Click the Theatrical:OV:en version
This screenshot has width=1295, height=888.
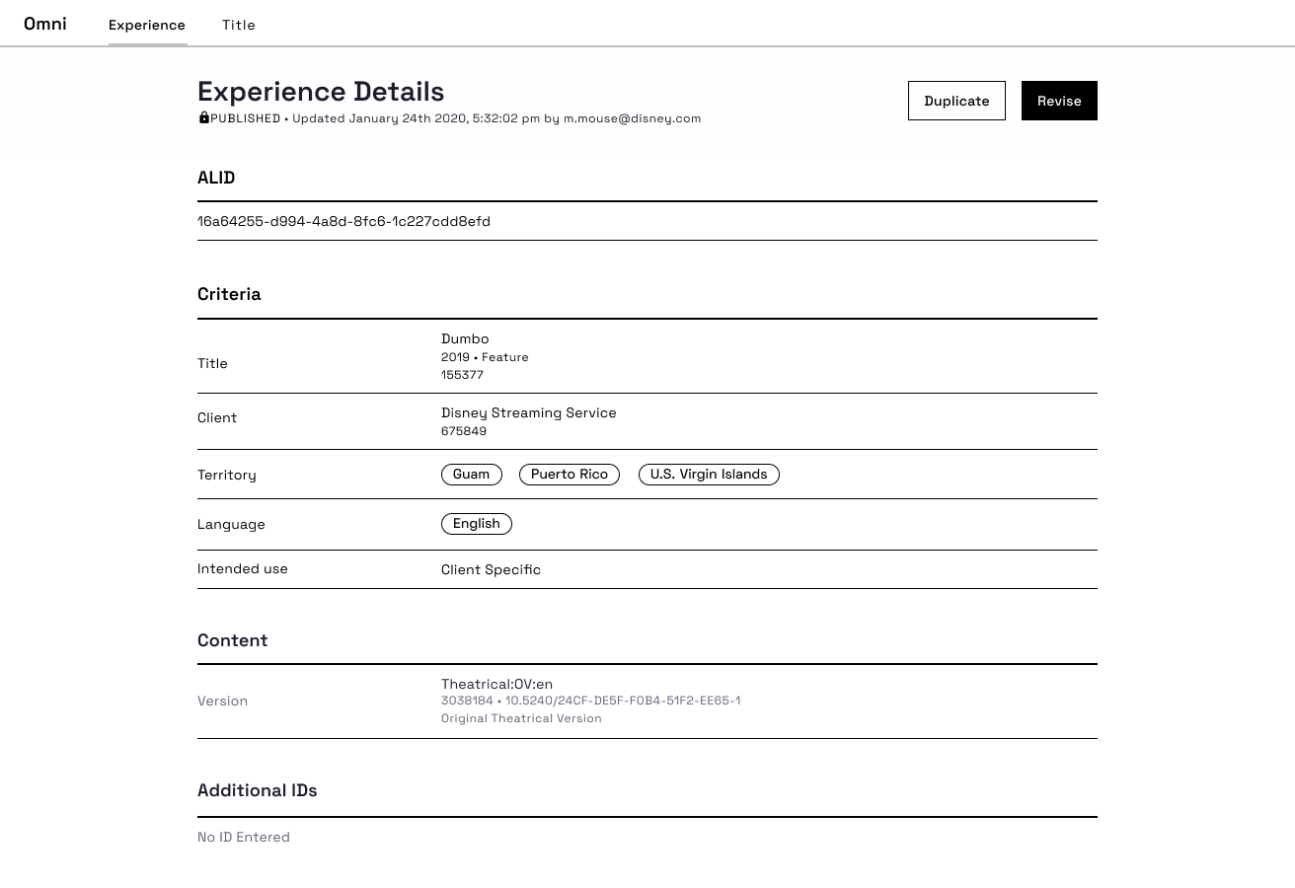496,684
